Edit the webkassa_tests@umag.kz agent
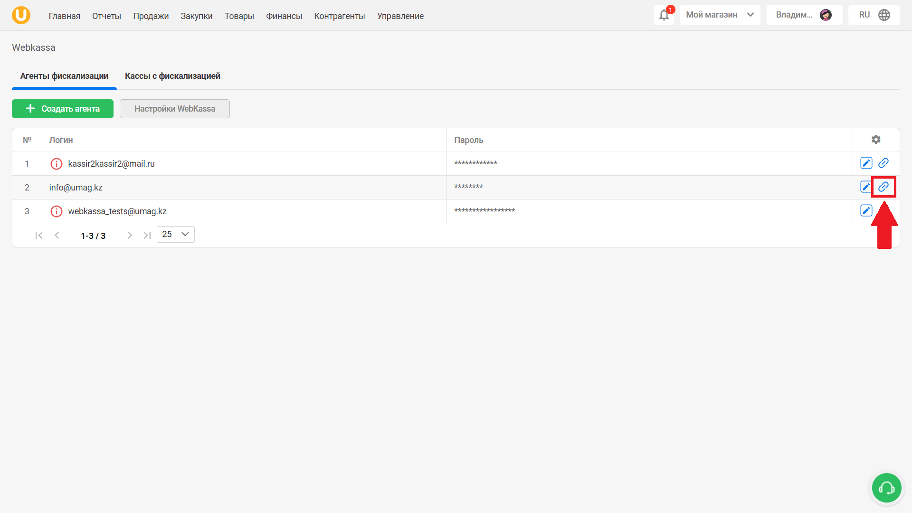The image size is (912, 513). (866, 211)
